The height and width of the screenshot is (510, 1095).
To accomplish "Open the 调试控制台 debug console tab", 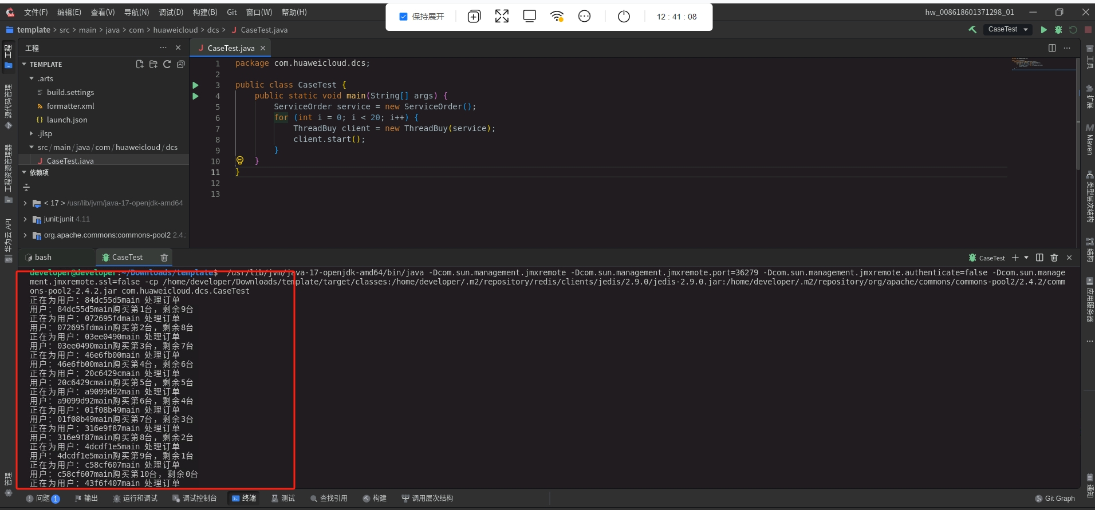I will click(x=195, y=499).
